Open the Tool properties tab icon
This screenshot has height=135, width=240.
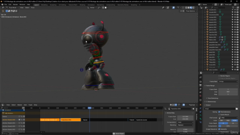point(200,77)
